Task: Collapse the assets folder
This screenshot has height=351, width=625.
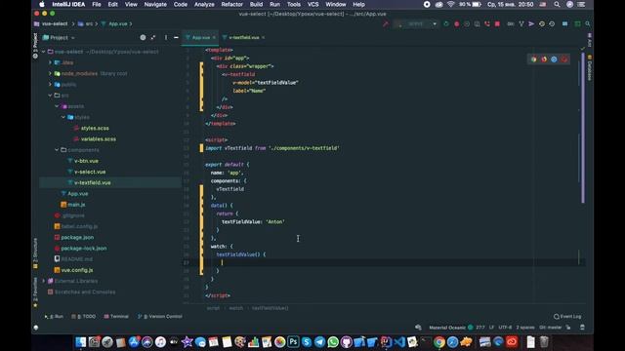Action: [x=57, y=106]
